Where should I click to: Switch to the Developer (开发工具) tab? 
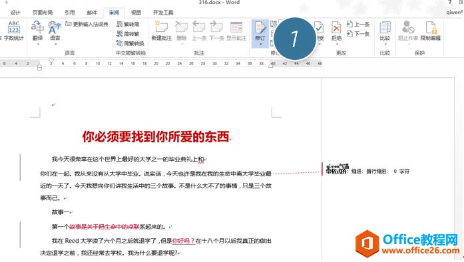tap(163, 13)
